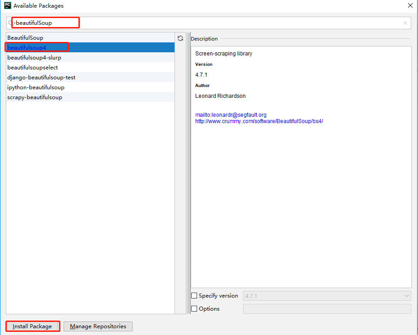Viewport: 418px width, 335px height.
Task: Click the Manage Repositories button
Action: tap(98, 326)
